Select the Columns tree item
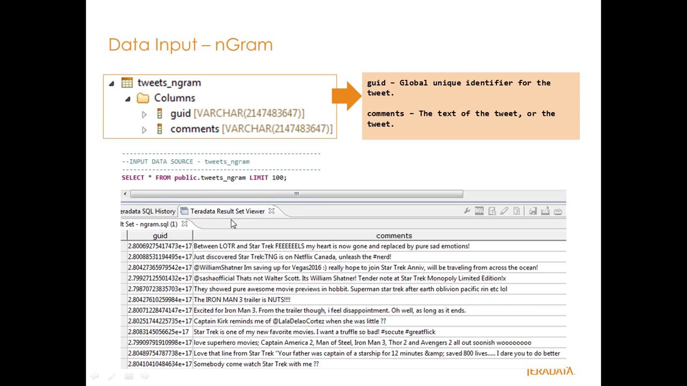 click(174, 98)
